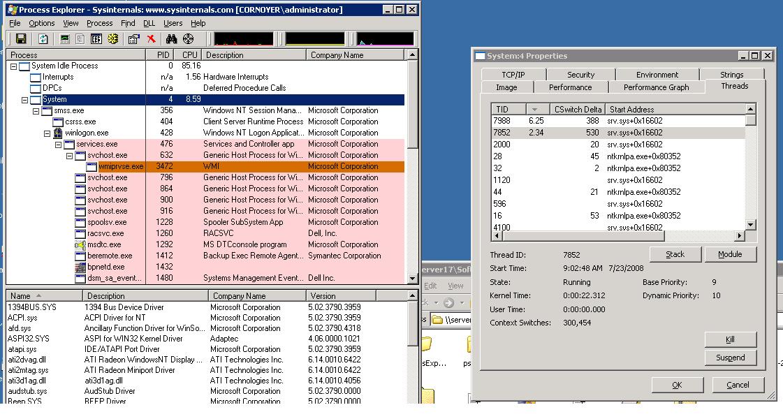Open the Options menu
Screen dimensions: 783x419
pyautogui.click(x=41, y=23)
